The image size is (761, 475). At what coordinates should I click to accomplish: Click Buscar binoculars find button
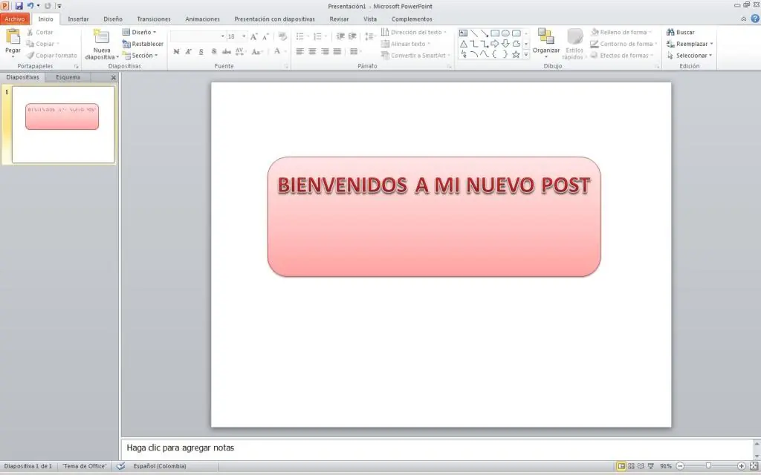point(681,32)
